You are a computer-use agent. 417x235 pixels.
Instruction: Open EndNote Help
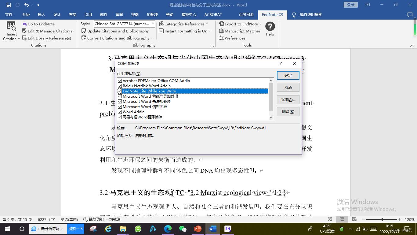tap(270, 29)
